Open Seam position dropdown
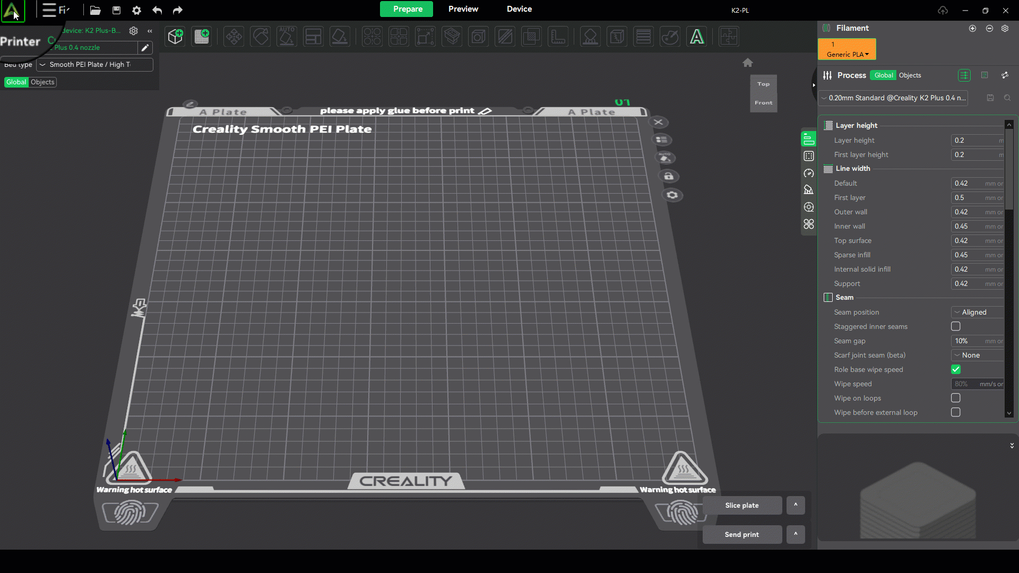Viewport: 1019px width, 573px height. (977, 312)
